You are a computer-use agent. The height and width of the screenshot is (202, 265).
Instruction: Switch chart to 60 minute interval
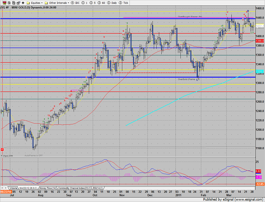(101, 3)
